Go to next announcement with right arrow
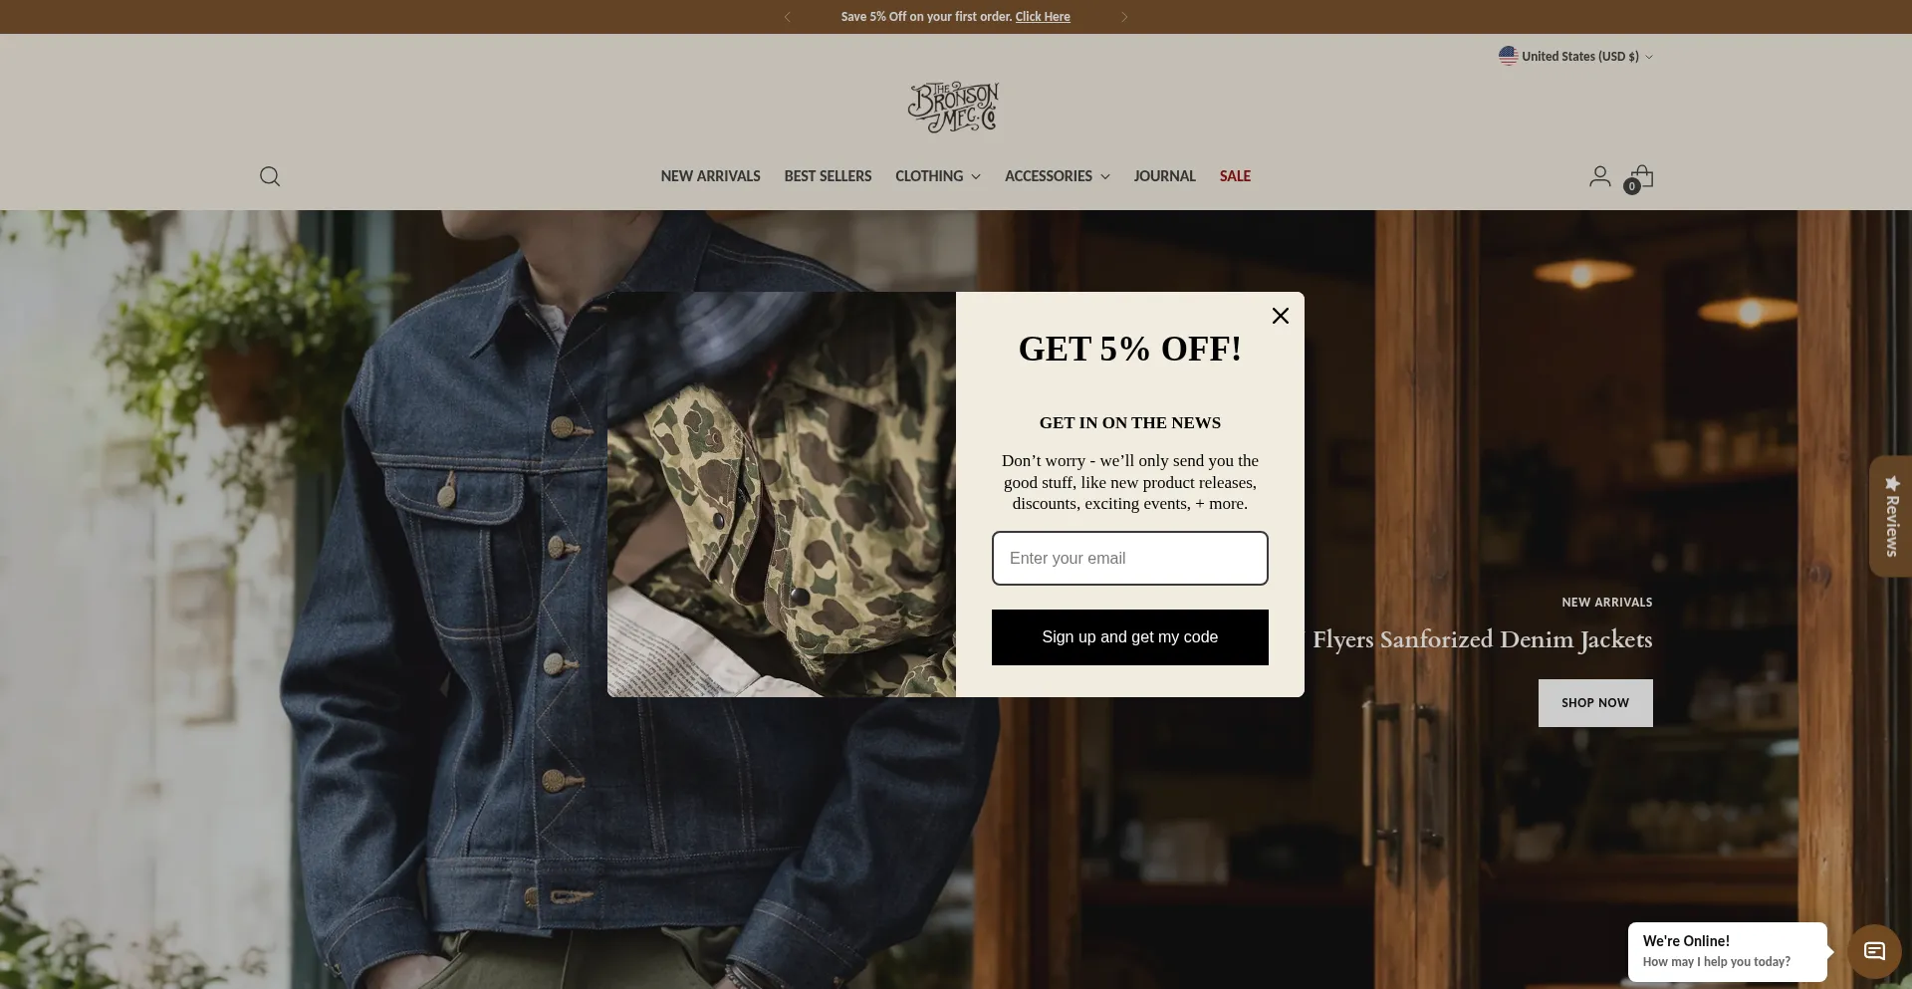The height and width of the screenshot is (989, 1912). pyautogui.click(x=1124, y=17)
